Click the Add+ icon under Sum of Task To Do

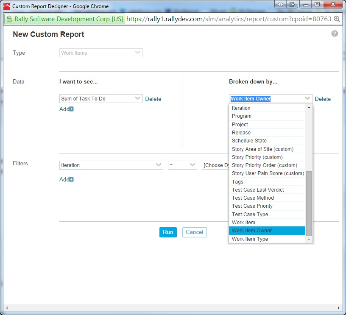[x=67, y=109]
